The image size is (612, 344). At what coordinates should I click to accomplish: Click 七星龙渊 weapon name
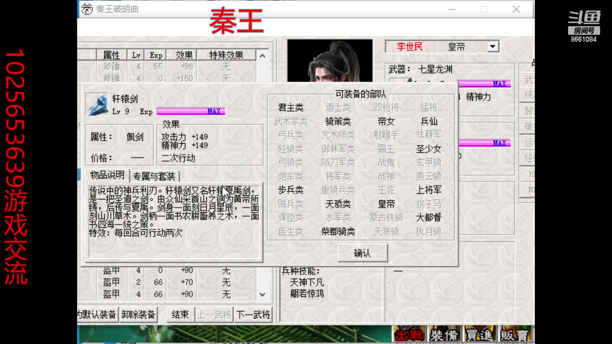click(x=435, y=69)
